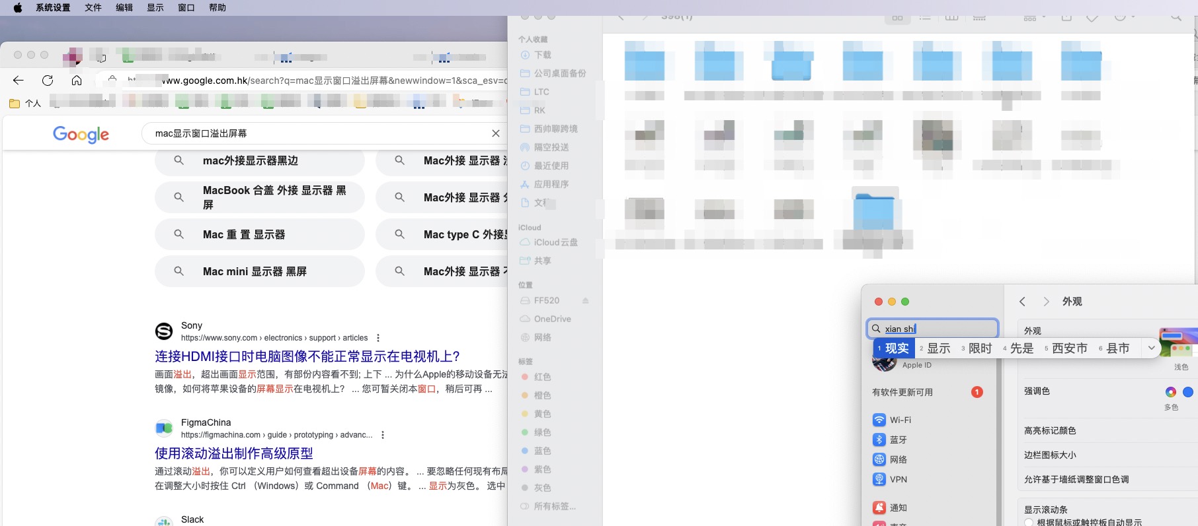Expand the input method candidate list
The height and width of the screenshot is (526, 1198).
[x=1151, y=348]
